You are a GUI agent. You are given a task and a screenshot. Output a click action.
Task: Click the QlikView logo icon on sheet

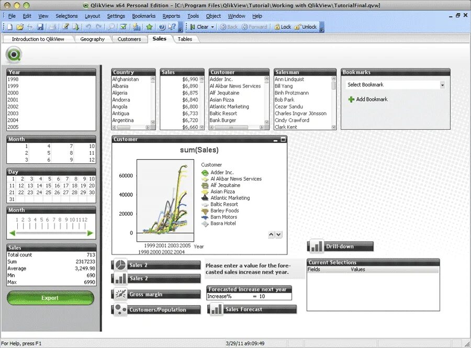coord(14,54)
